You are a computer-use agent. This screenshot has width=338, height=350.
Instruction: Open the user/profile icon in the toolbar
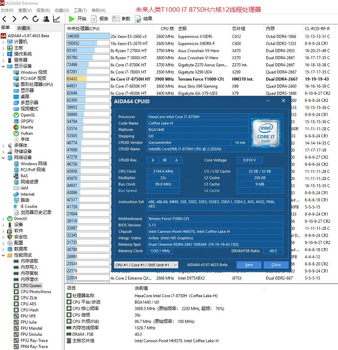(46, 19)
